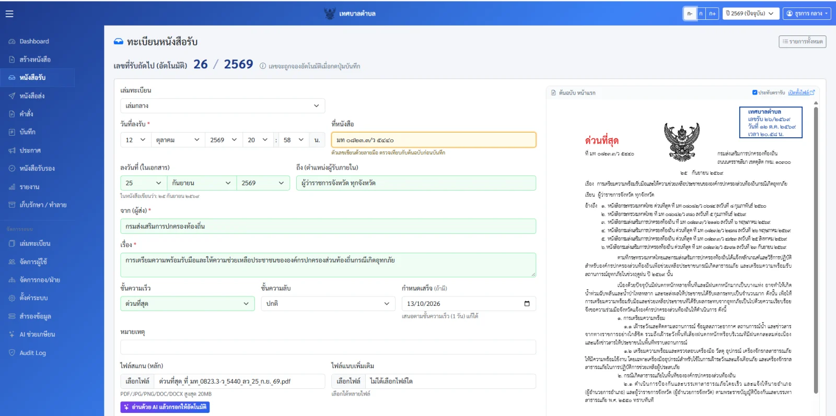The width and height of the screenshot is (836, 416).
Task: Click the จัดการผู้ใช้ users icon
Action: [x=12, y=262]
